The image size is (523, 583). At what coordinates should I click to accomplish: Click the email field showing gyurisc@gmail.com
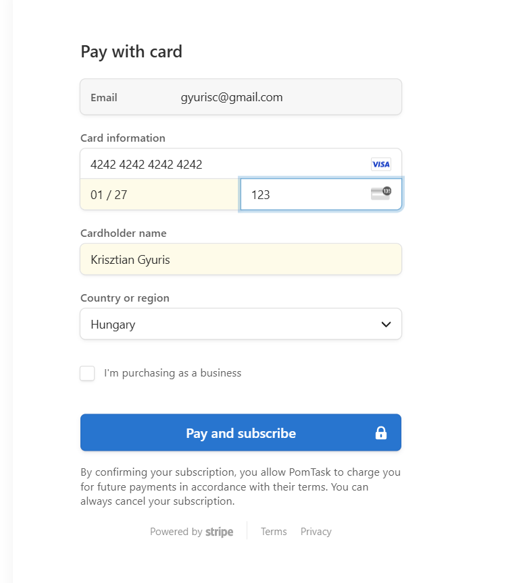point(270,97)
